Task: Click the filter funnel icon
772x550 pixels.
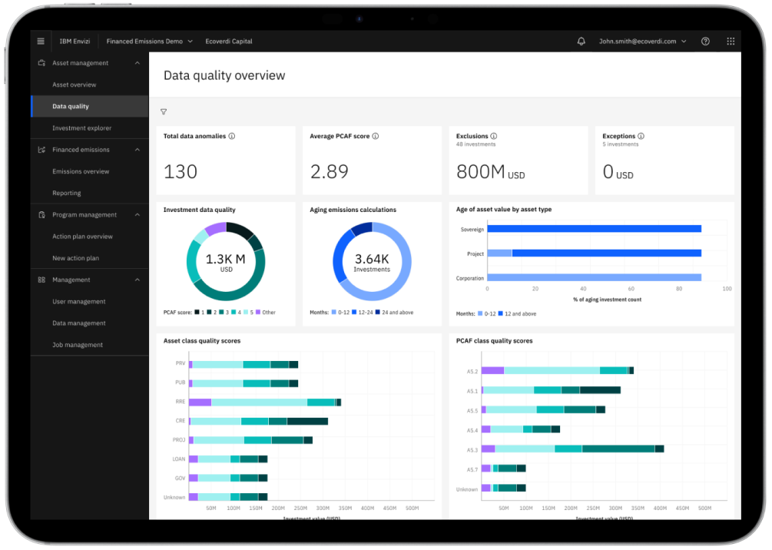Action: [164, 112]
